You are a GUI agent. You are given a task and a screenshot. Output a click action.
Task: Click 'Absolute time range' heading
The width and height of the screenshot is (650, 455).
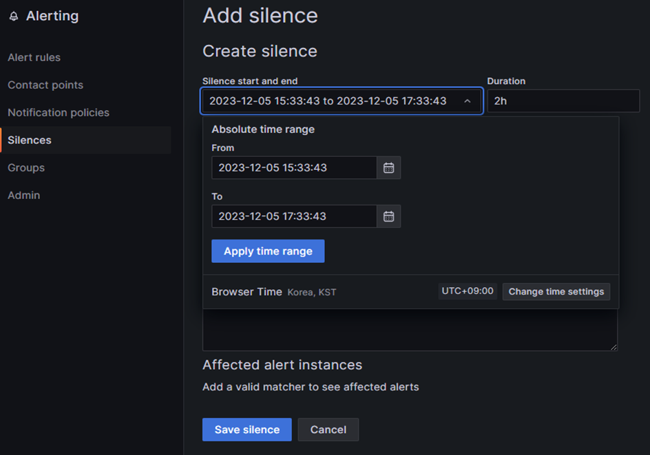(x=263, y=129)
